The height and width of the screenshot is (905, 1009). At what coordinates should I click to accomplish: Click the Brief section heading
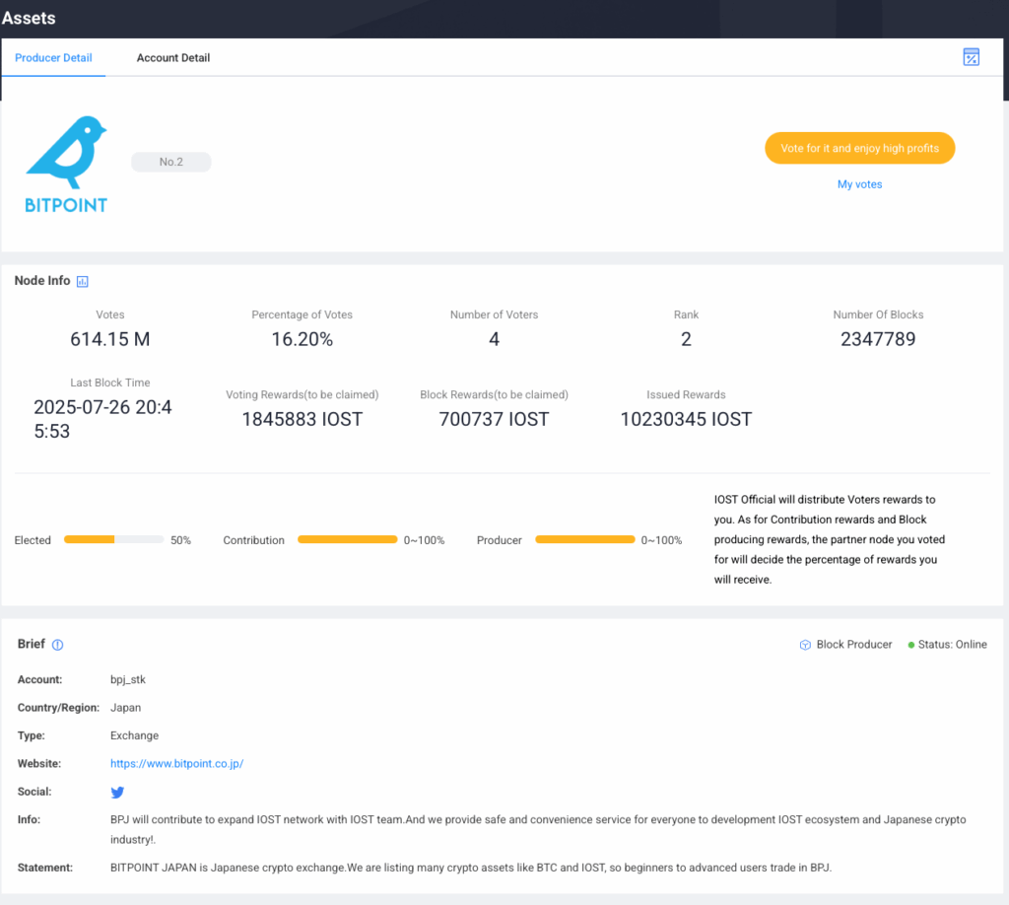pyautogui.click(x=31, y=644)
